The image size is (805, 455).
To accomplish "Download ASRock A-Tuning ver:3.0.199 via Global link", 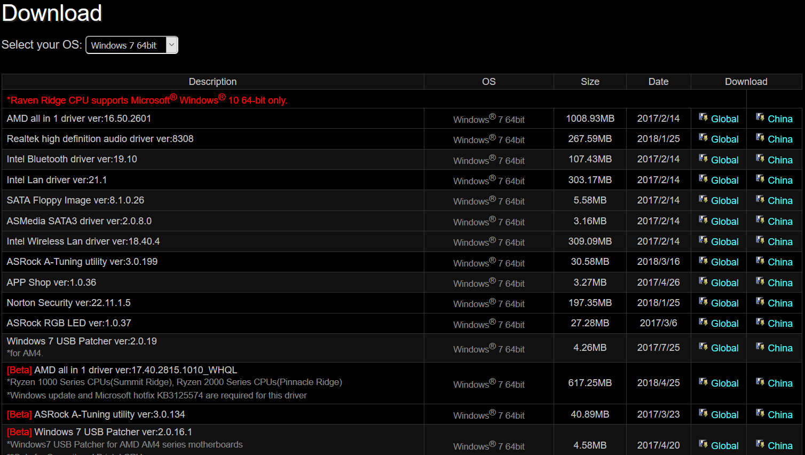I will tap(725, 262).
